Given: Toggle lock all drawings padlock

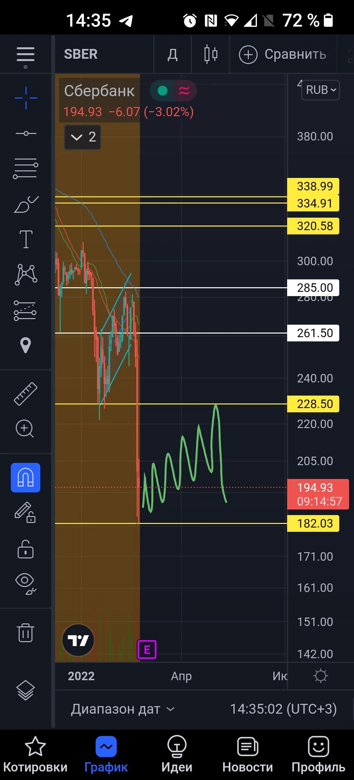Looking at the screenshot, I should click(26, 549).
